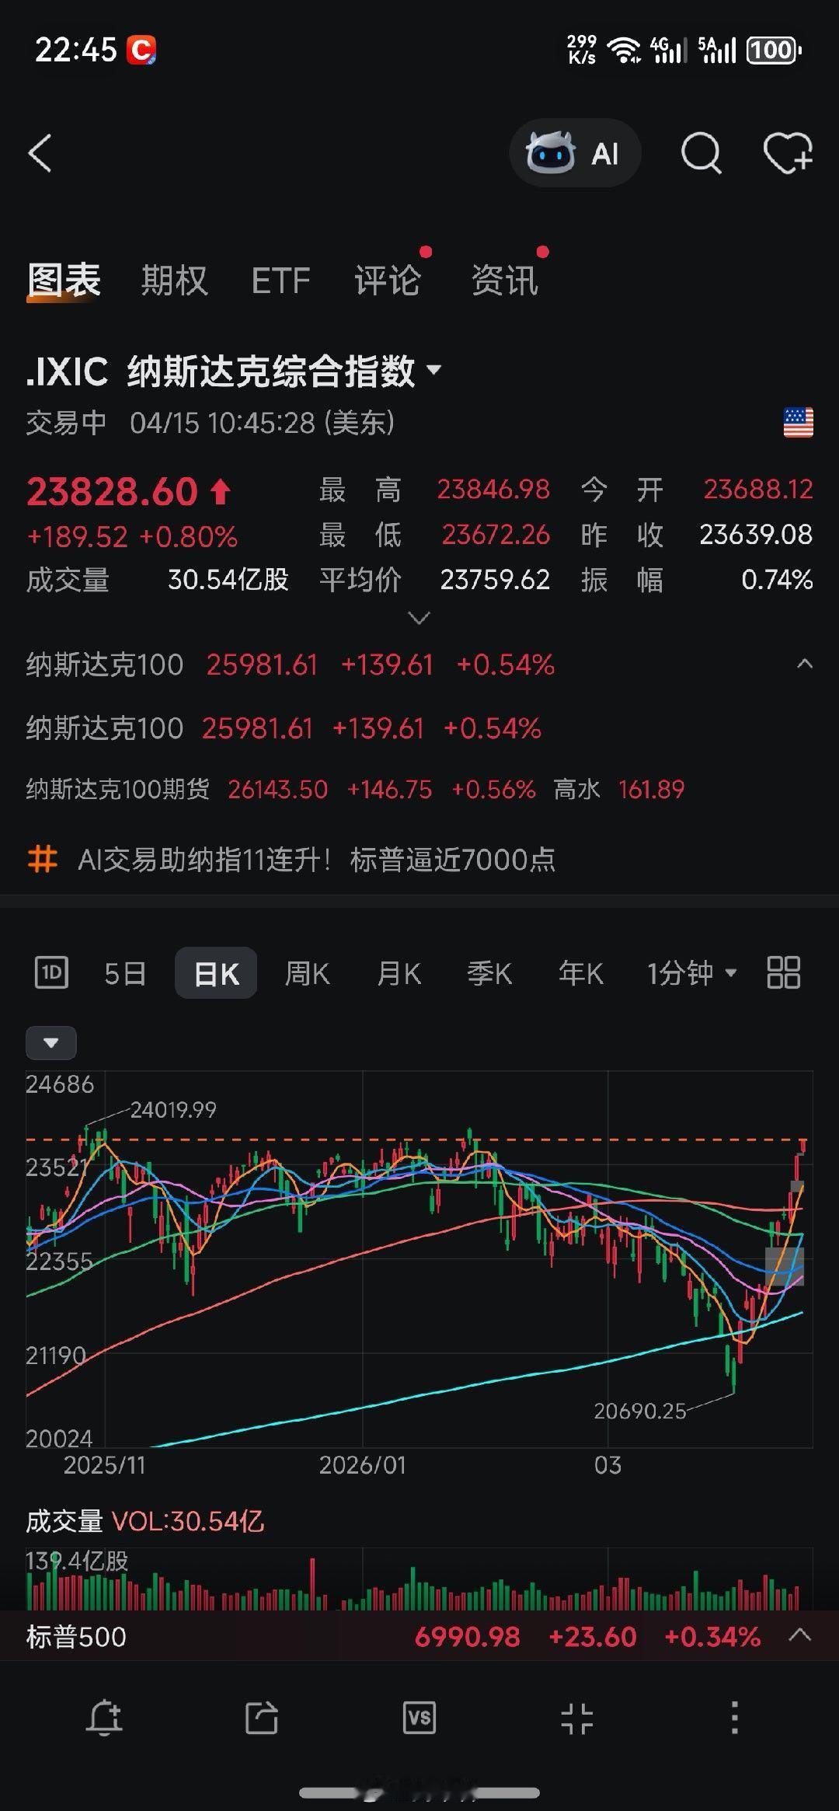
Task: Tap the 今开 value 23688.12
Action: (758, 490)
